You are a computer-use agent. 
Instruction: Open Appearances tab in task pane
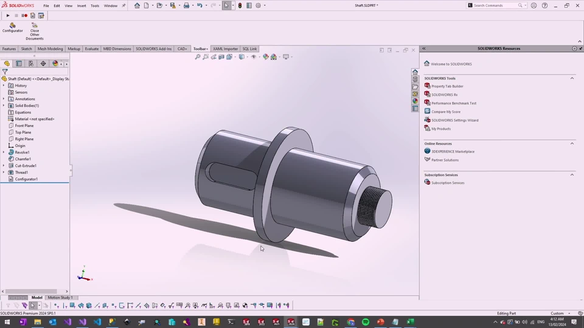415,101
